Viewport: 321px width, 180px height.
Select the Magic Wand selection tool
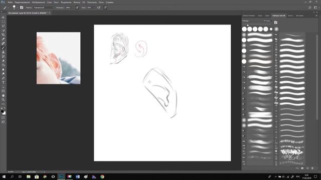tap(3, 30)
